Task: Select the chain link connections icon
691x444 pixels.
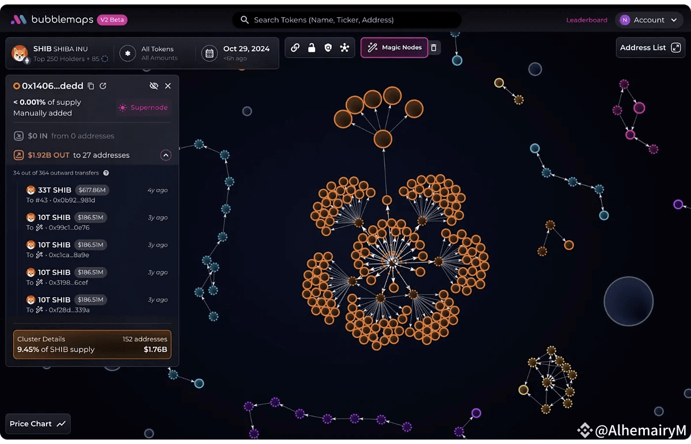Action: coord(295,48)
